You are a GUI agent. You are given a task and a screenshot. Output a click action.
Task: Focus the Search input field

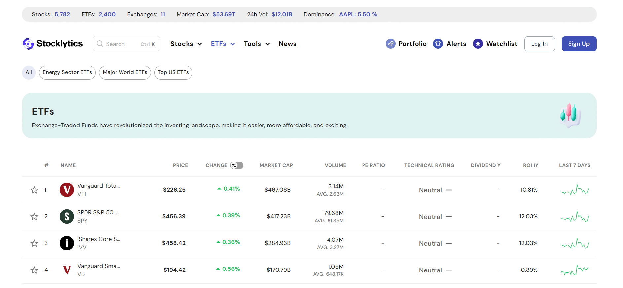pos(126,44)
